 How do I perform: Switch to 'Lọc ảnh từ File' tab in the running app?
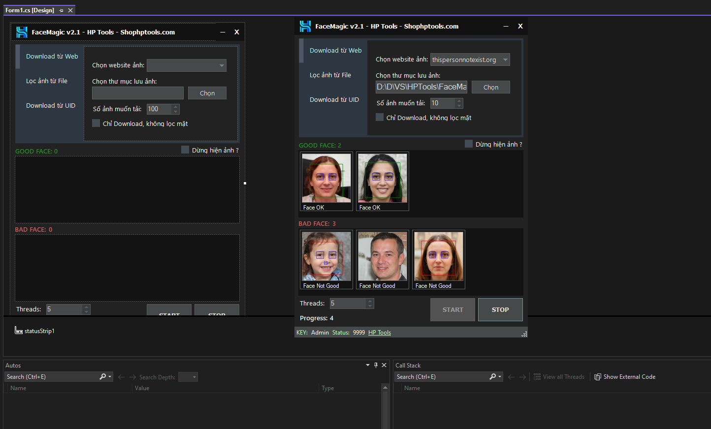tap(330, 75)
